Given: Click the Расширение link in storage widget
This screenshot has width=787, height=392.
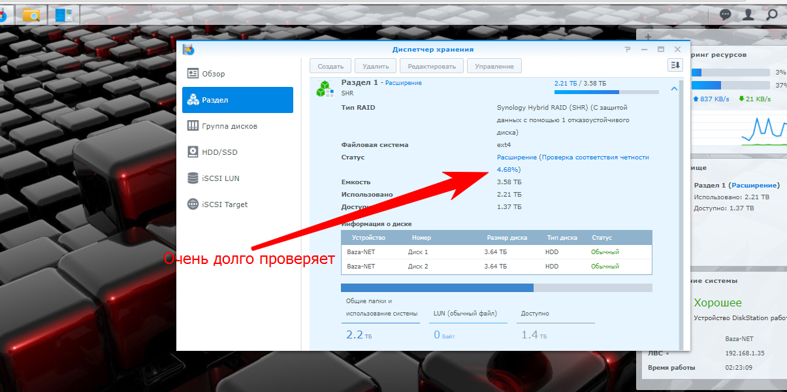Looking at the screenshot, I should click(754, 186).
